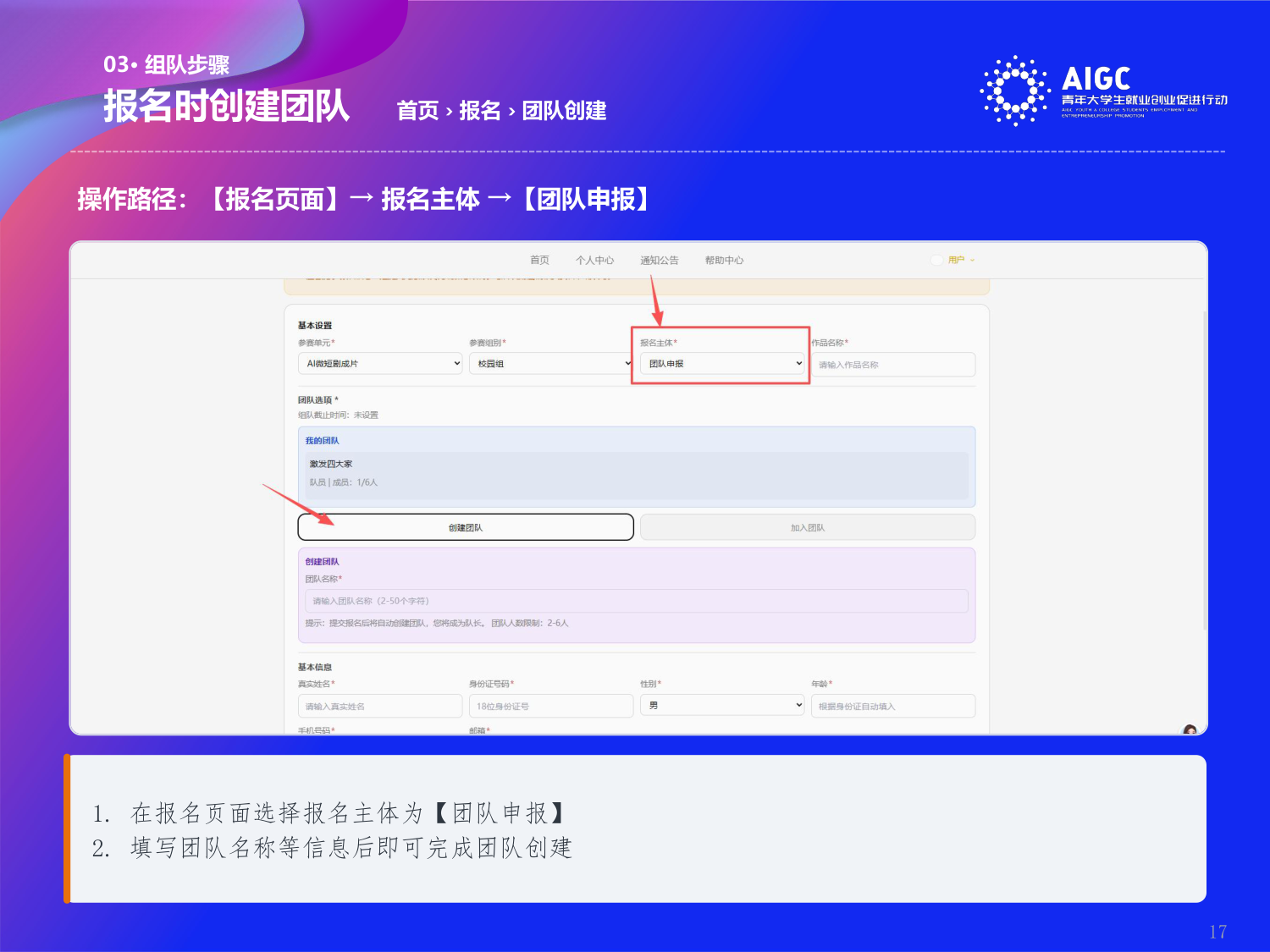Go to 个人中心 in the top navigation

click(x=594, y=260)
